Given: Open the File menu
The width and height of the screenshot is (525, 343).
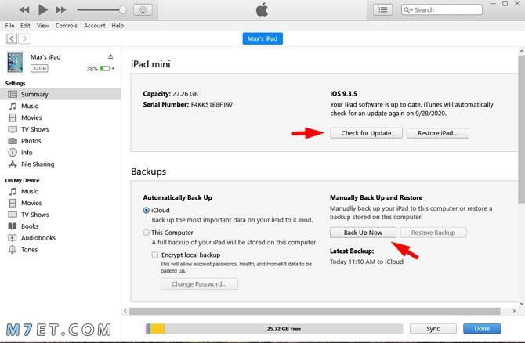Looking at the screenshot, I should pyautogui.click(x=9, y=25).
